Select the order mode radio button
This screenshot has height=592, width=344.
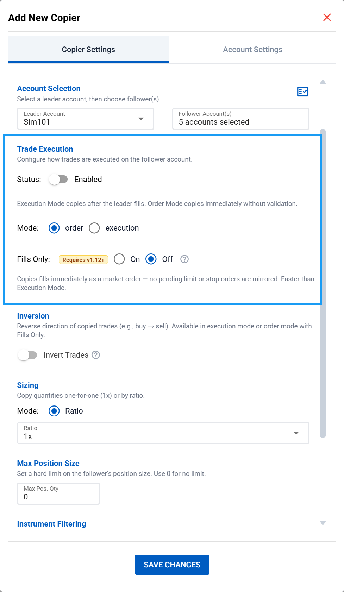[54, 228]
